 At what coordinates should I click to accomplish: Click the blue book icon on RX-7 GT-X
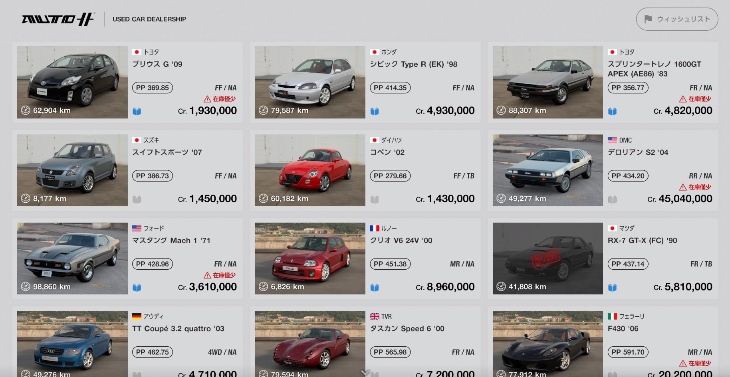click(612, 288)
